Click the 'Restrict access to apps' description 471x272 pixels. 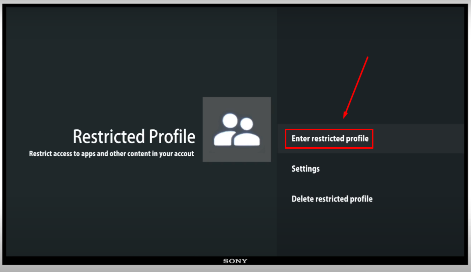point(112,154)
